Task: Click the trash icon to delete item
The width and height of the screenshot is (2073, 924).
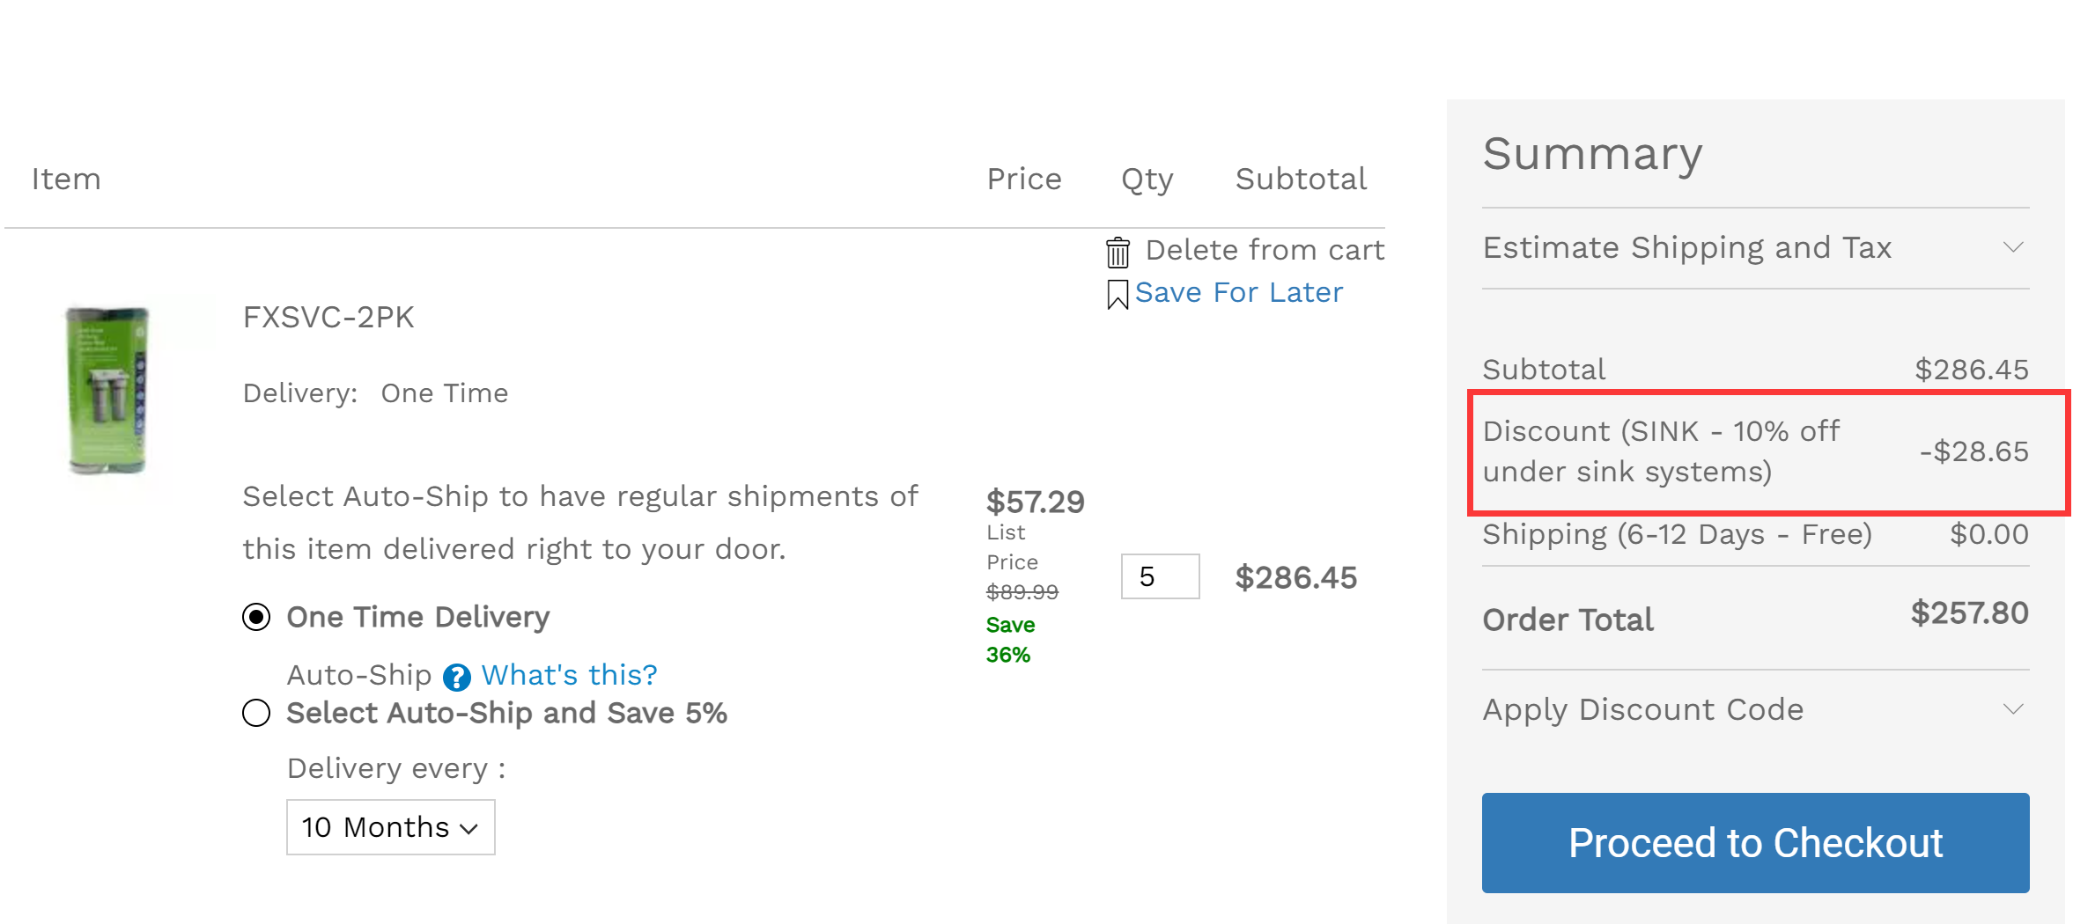Action: pyautogui.click(x=1117, y=251)
